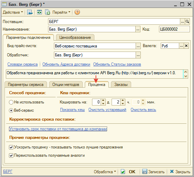Click into the Код input field
This screenshot has width=194, height=177.
pyautogui.click(x=174, y=29)
